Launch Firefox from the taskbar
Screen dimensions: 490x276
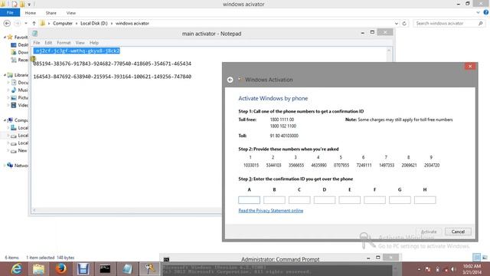click(61, 269)
